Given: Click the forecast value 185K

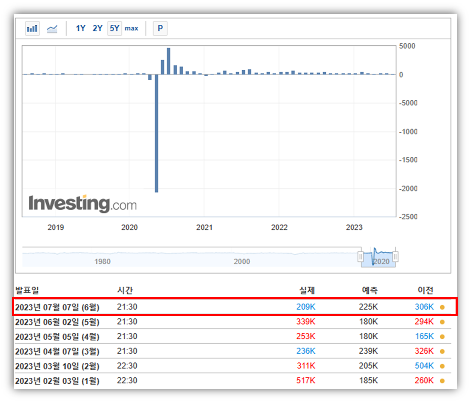Looking at the screenshot, I should (x=368, y=380).
